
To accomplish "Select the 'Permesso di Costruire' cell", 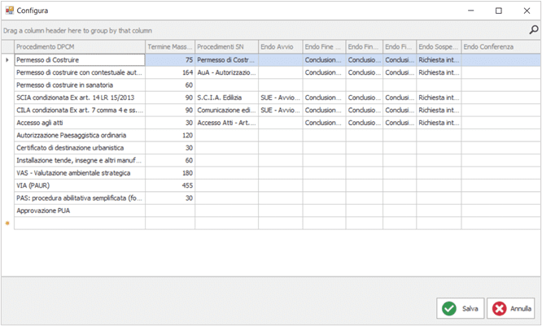I will 80,59.
